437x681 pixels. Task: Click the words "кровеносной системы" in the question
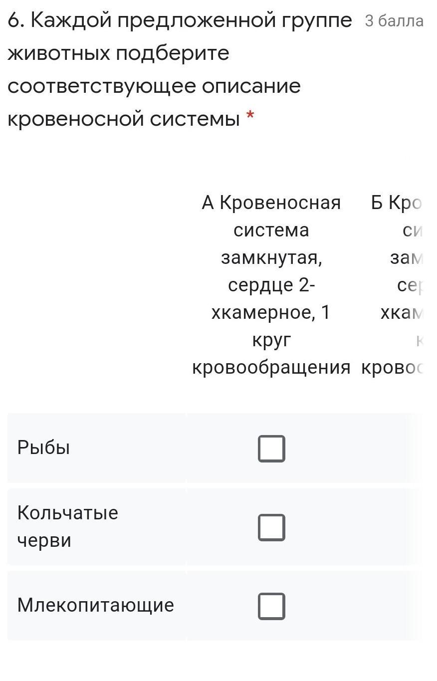[123, 119]
